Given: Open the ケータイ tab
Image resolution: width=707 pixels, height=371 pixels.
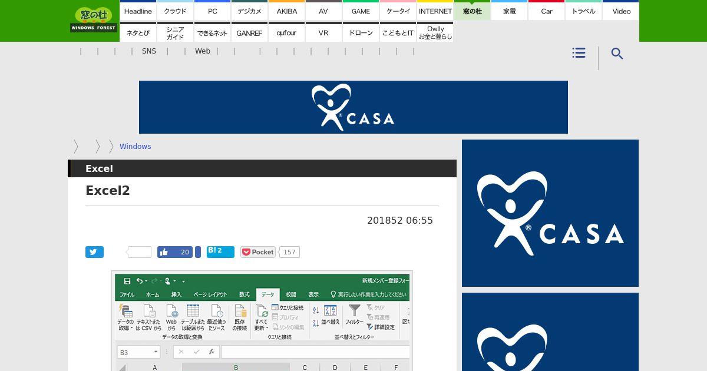Looking at the screenshot, I should coord(398,10).
